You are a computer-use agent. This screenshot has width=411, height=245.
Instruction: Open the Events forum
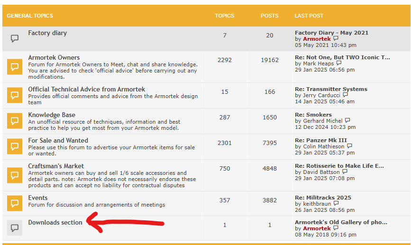tap(38, 198)
